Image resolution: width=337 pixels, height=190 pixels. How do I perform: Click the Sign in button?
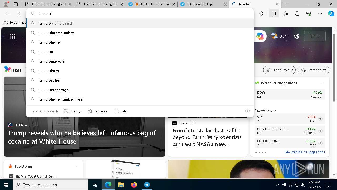coord(315,36)
